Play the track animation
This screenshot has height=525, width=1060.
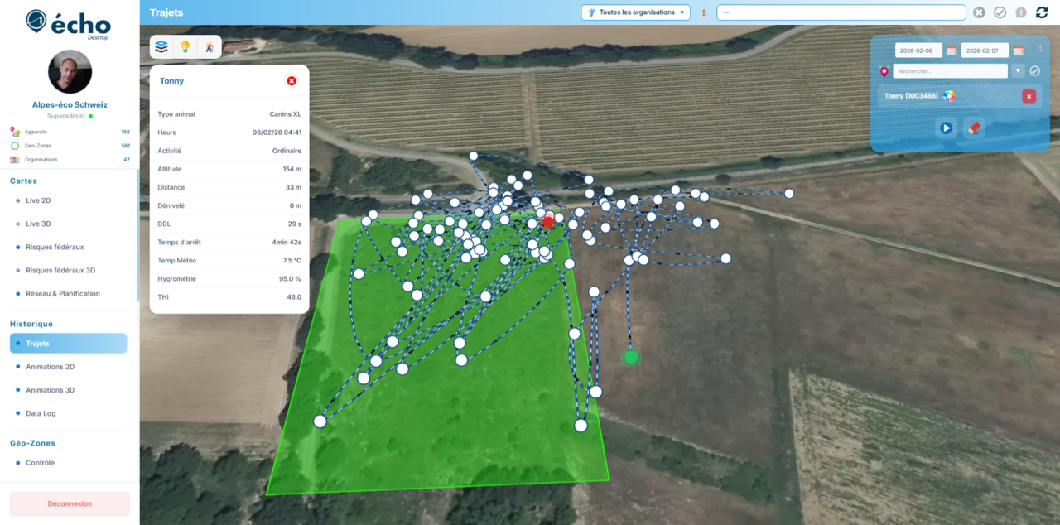pyautogui.click(x=946, y=128)
